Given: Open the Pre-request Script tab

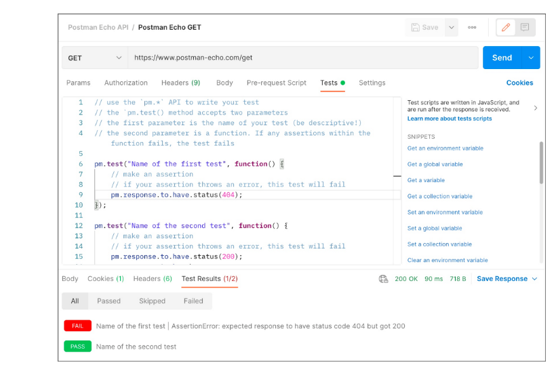Looking at the screenshot, I should click(x=276, y=83).
